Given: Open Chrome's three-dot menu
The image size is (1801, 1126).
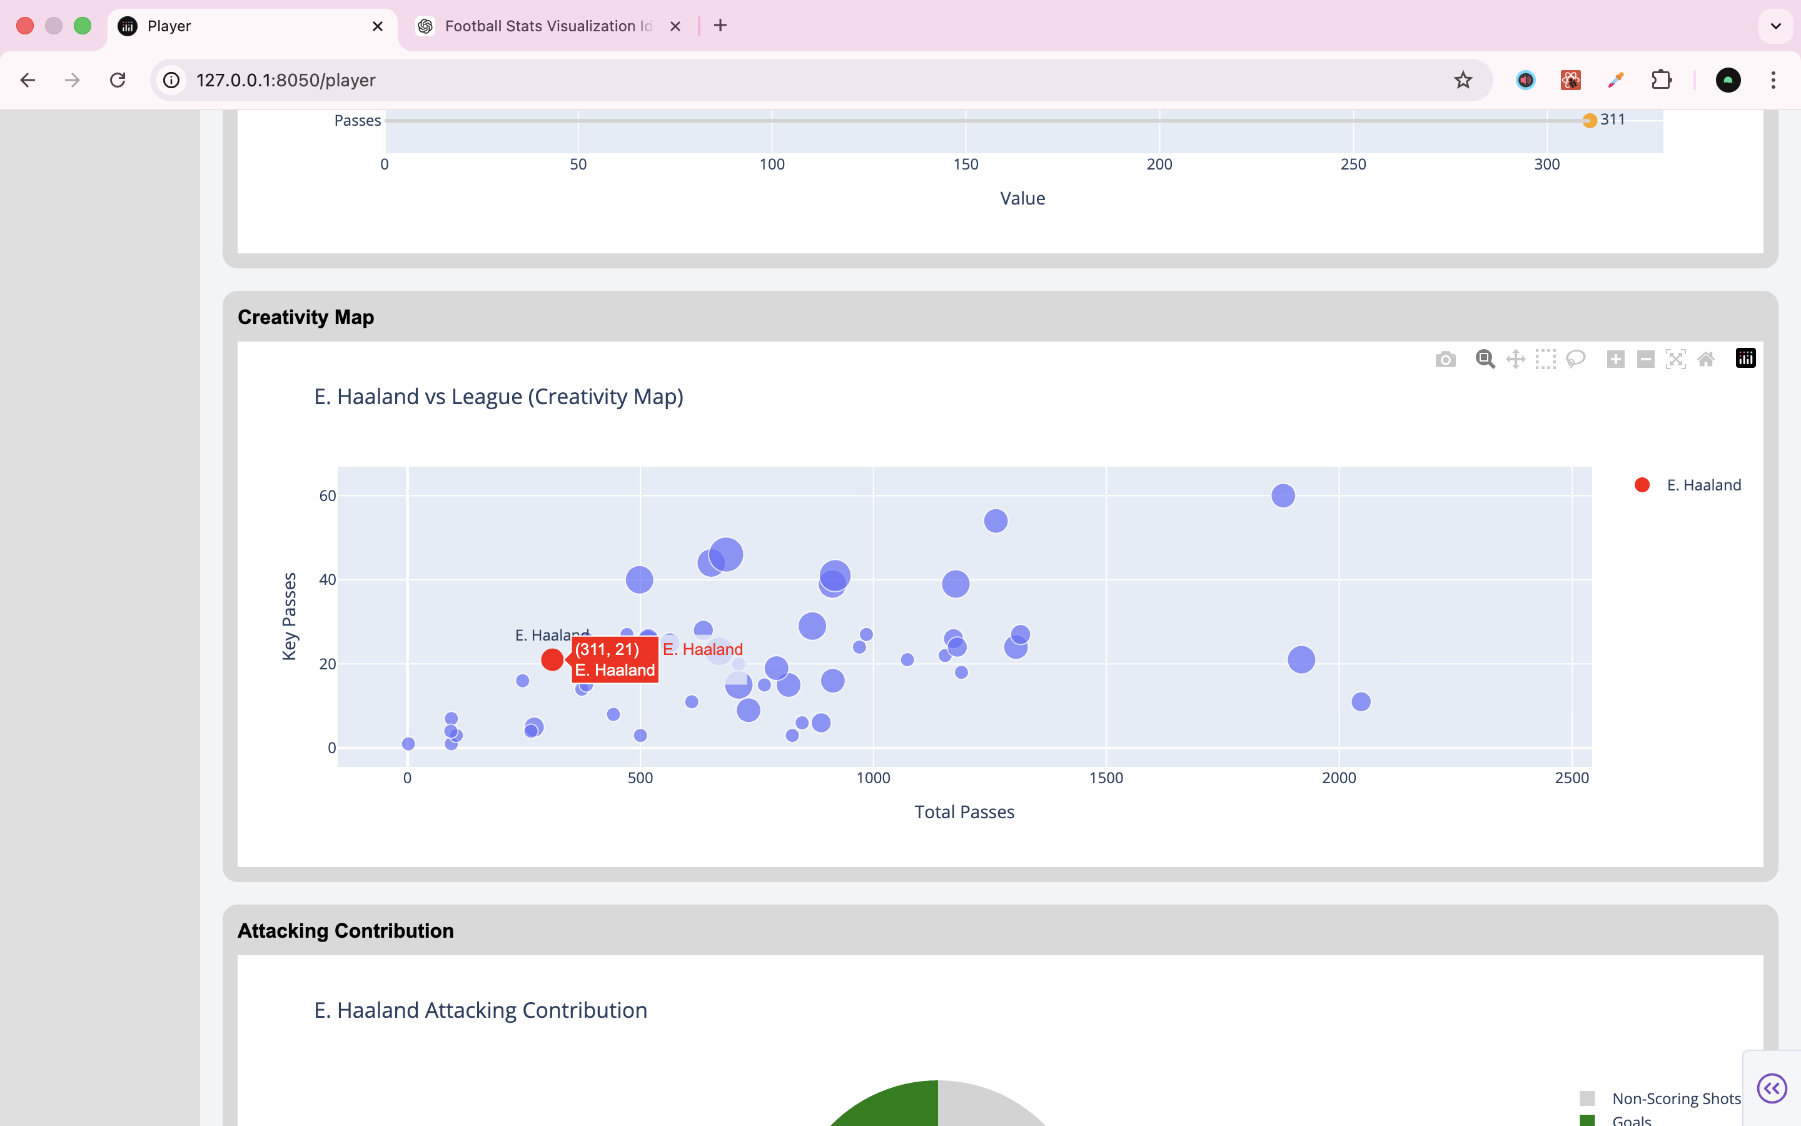Looking at the screenshot, I should pos(1773,79).
